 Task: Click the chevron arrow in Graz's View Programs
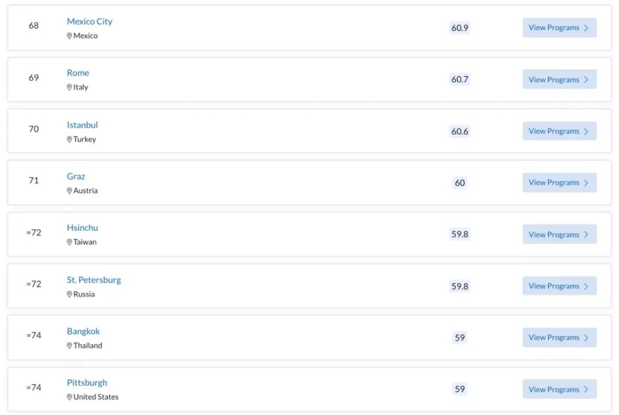coord(586,182)
